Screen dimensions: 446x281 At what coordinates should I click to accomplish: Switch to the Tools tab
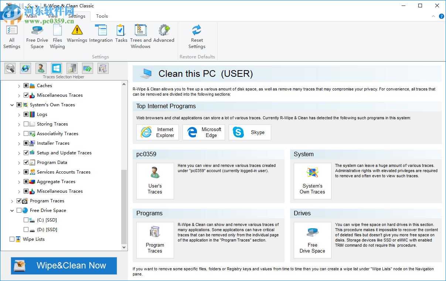(x=102, y=16)
